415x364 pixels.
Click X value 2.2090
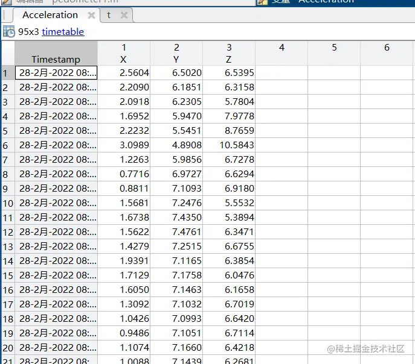[134, 87]
